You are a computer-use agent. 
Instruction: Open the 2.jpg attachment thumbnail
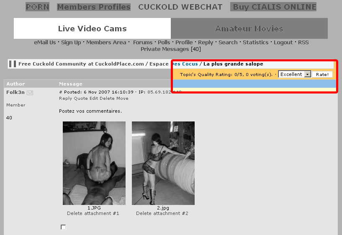coord(163,163)
